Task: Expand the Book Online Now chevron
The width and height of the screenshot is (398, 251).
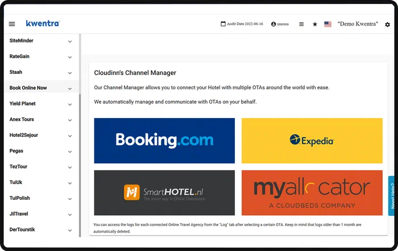Action: click(x=70, y=89)
